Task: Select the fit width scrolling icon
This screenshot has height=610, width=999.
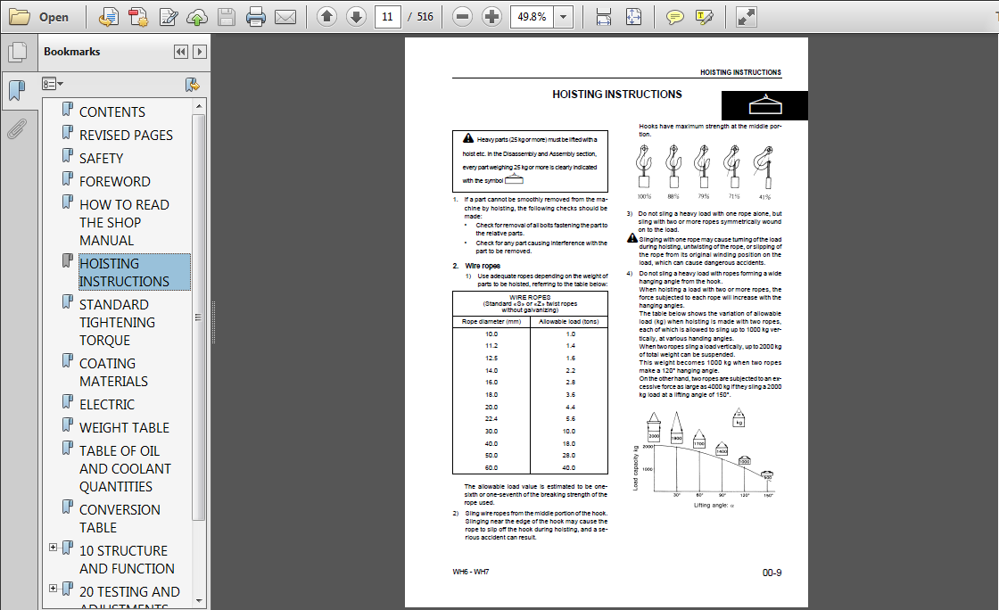Action: click(603, 17)
